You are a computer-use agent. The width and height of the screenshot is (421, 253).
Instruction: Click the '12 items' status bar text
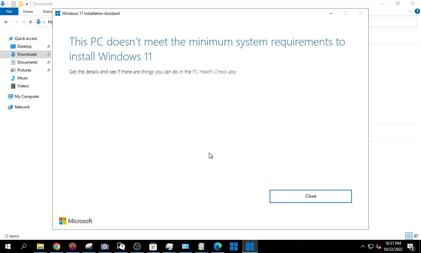click(12, 236)
